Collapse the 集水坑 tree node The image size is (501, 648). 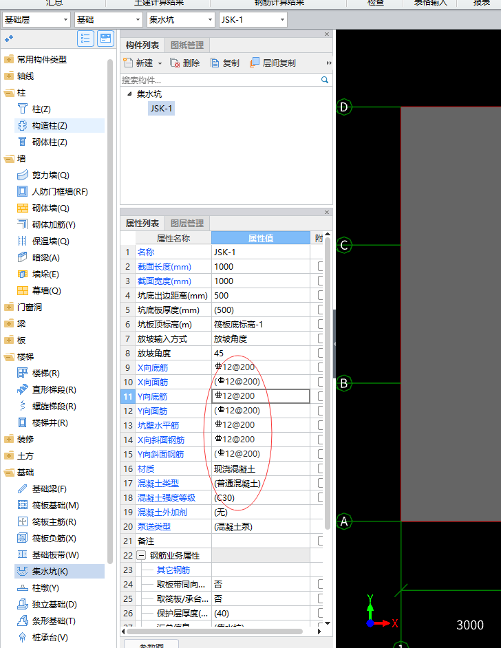(129, 94)
